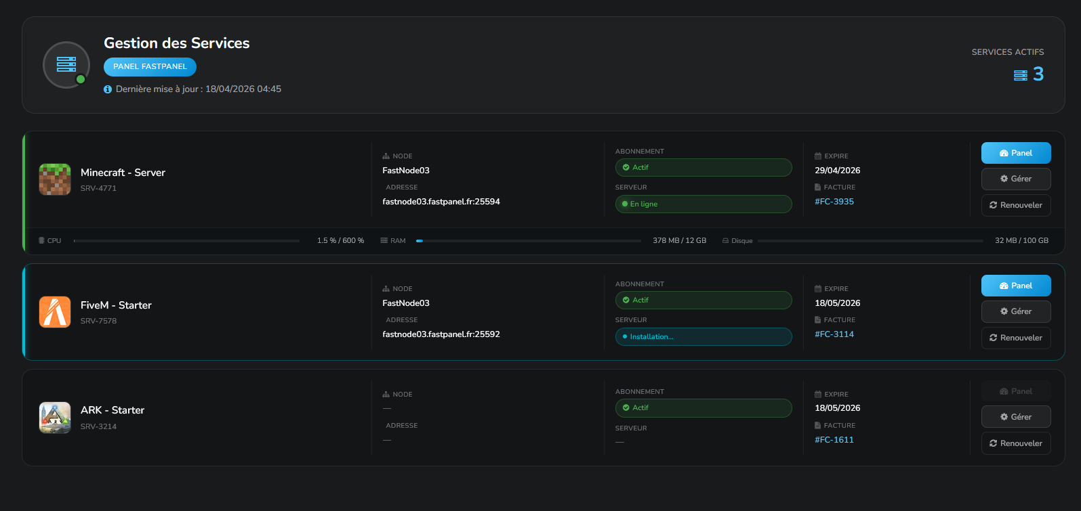Click the ARK game logo icon
This screenshot has height=511, width=1081.
click(x=55, y=418)
